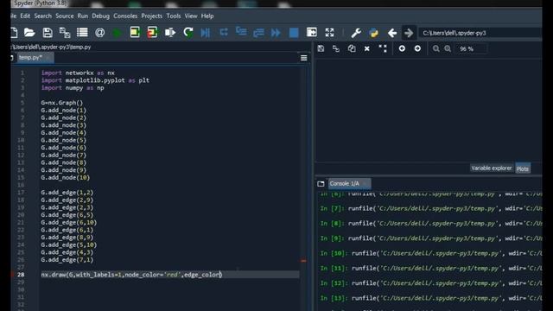The height and width of the screenshot is (311, 553).
Task: Toggle the breakpoint marker on line 28
Action: pyautogui.click(x=13, y=275)
